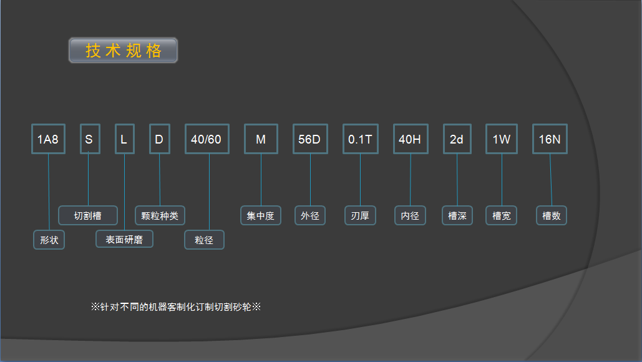Select the 40H code box
The width and height of the screenshot is (642, 362).
pos(410,139)
